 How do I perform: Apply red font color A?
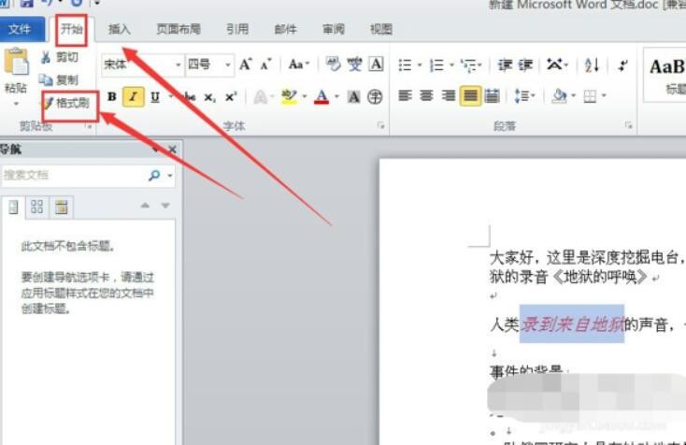[322, 96]
